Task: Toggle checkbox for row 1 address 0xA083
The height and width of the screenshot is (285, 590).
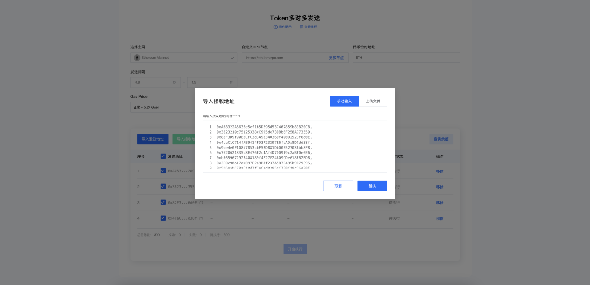Action: click(x=163, y=171)
